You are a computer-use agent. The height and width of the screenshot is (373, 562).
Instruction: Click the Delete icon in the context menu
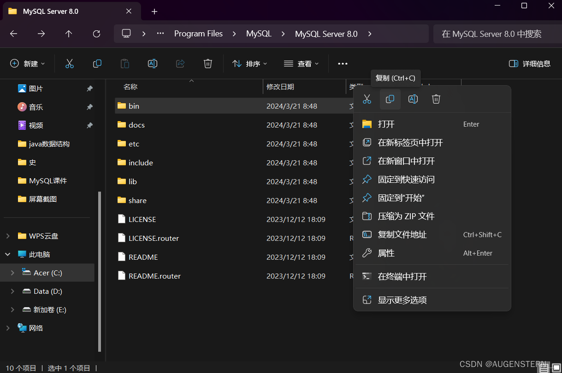click(x=436, y=99)
